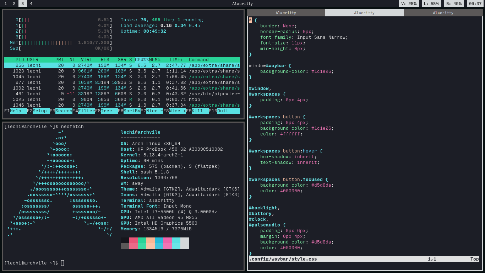Click the Packages: 579 (pacman) line
The height and width of the screenshot is (273, 485).
170,166
